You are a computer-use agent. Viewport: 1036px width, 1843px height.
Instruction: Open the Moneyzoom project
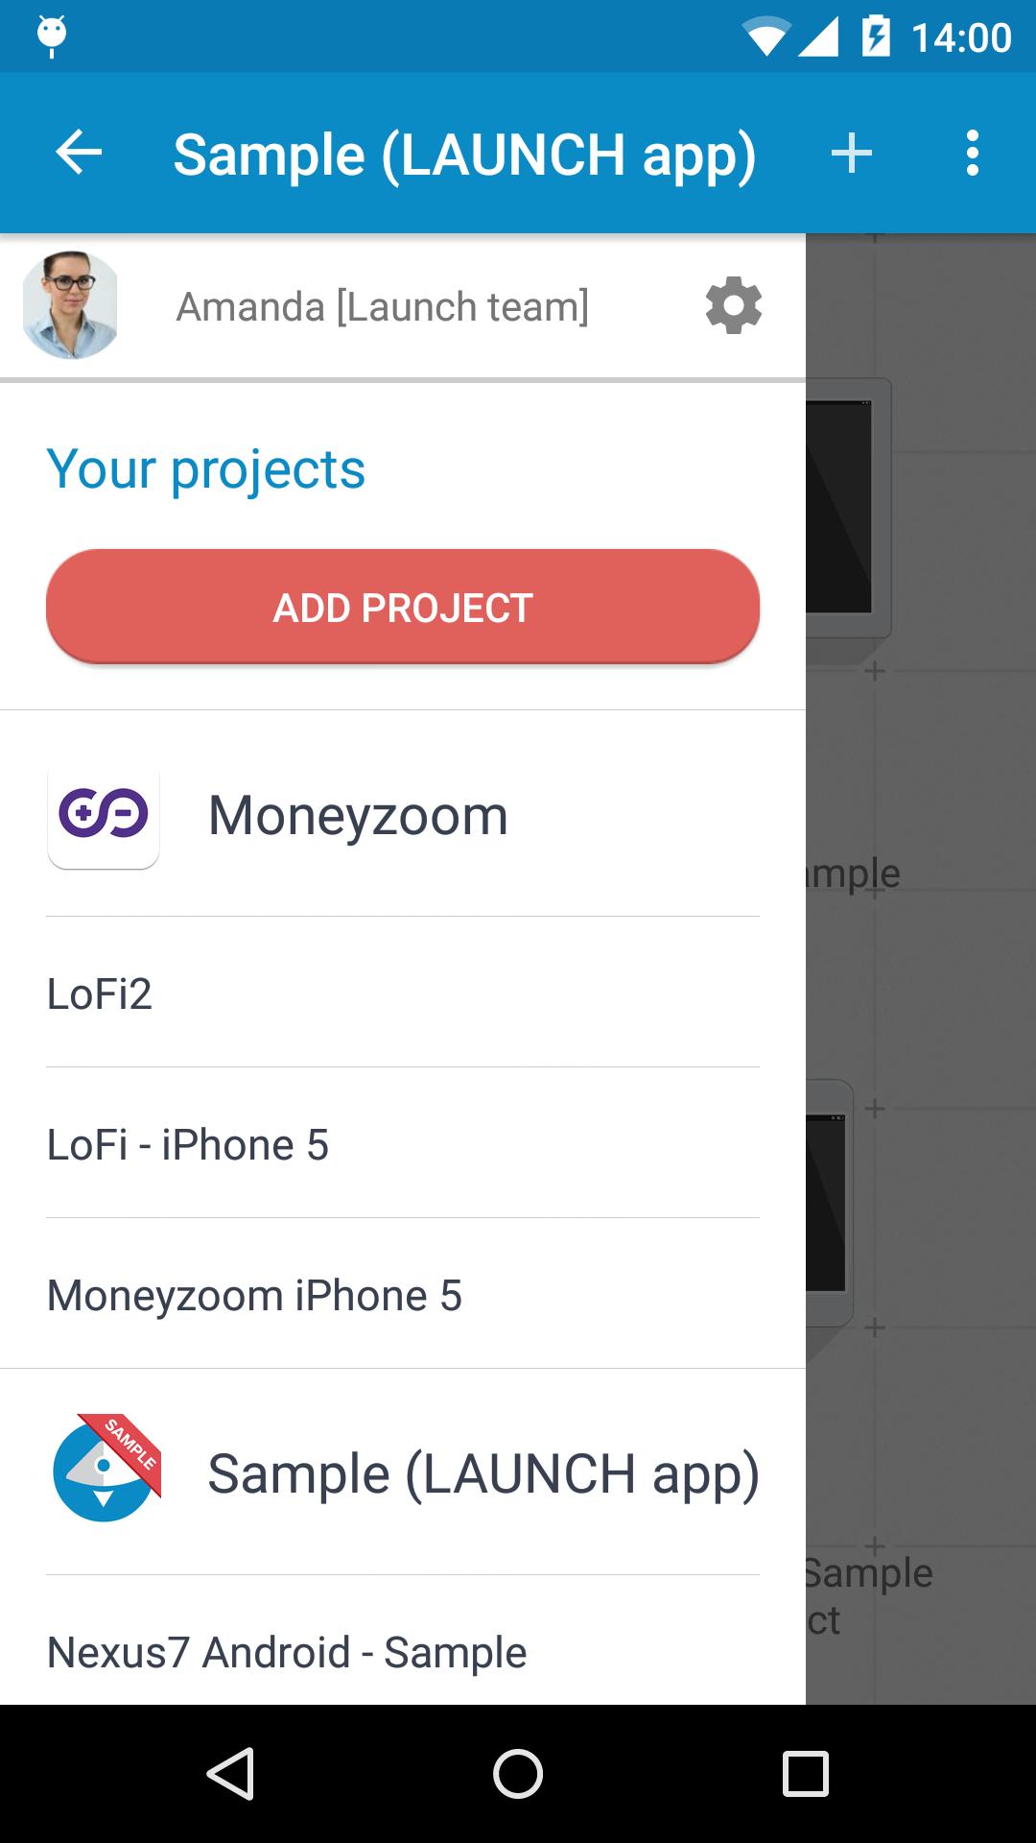pos(358,816)
